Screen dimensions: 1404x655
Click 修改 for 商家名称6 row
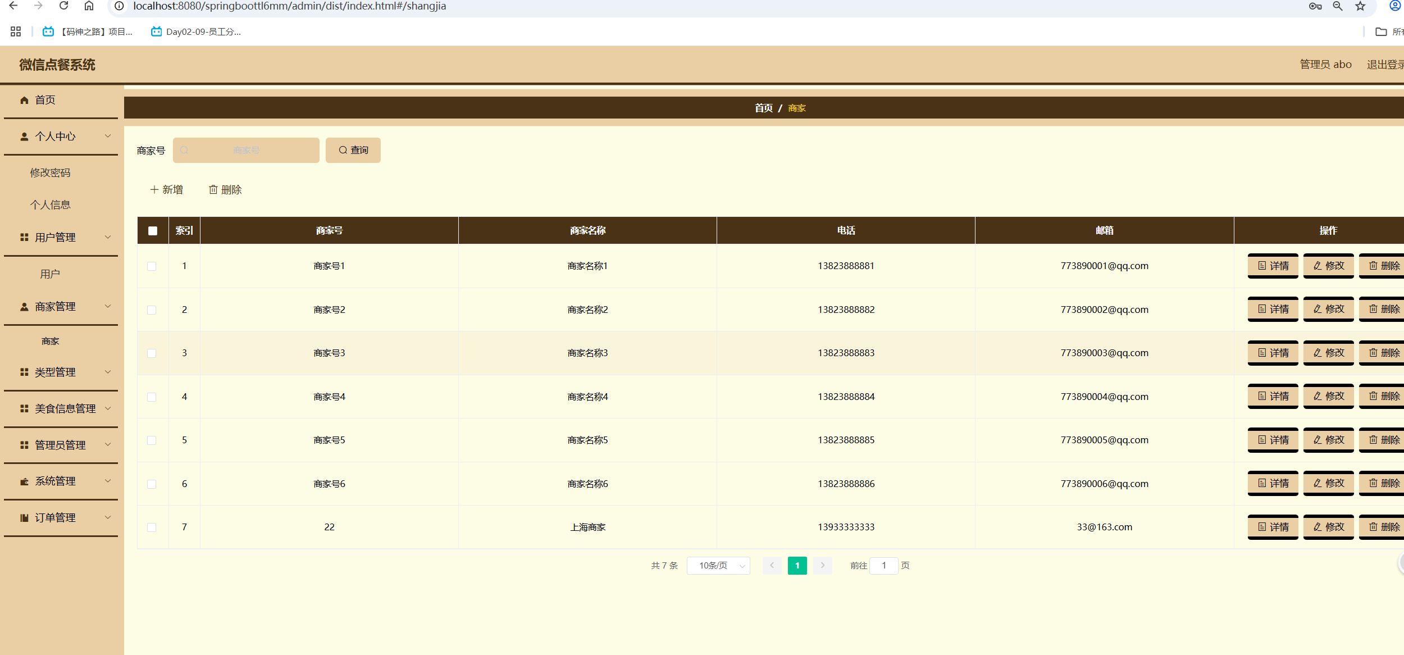[1329, 483]
